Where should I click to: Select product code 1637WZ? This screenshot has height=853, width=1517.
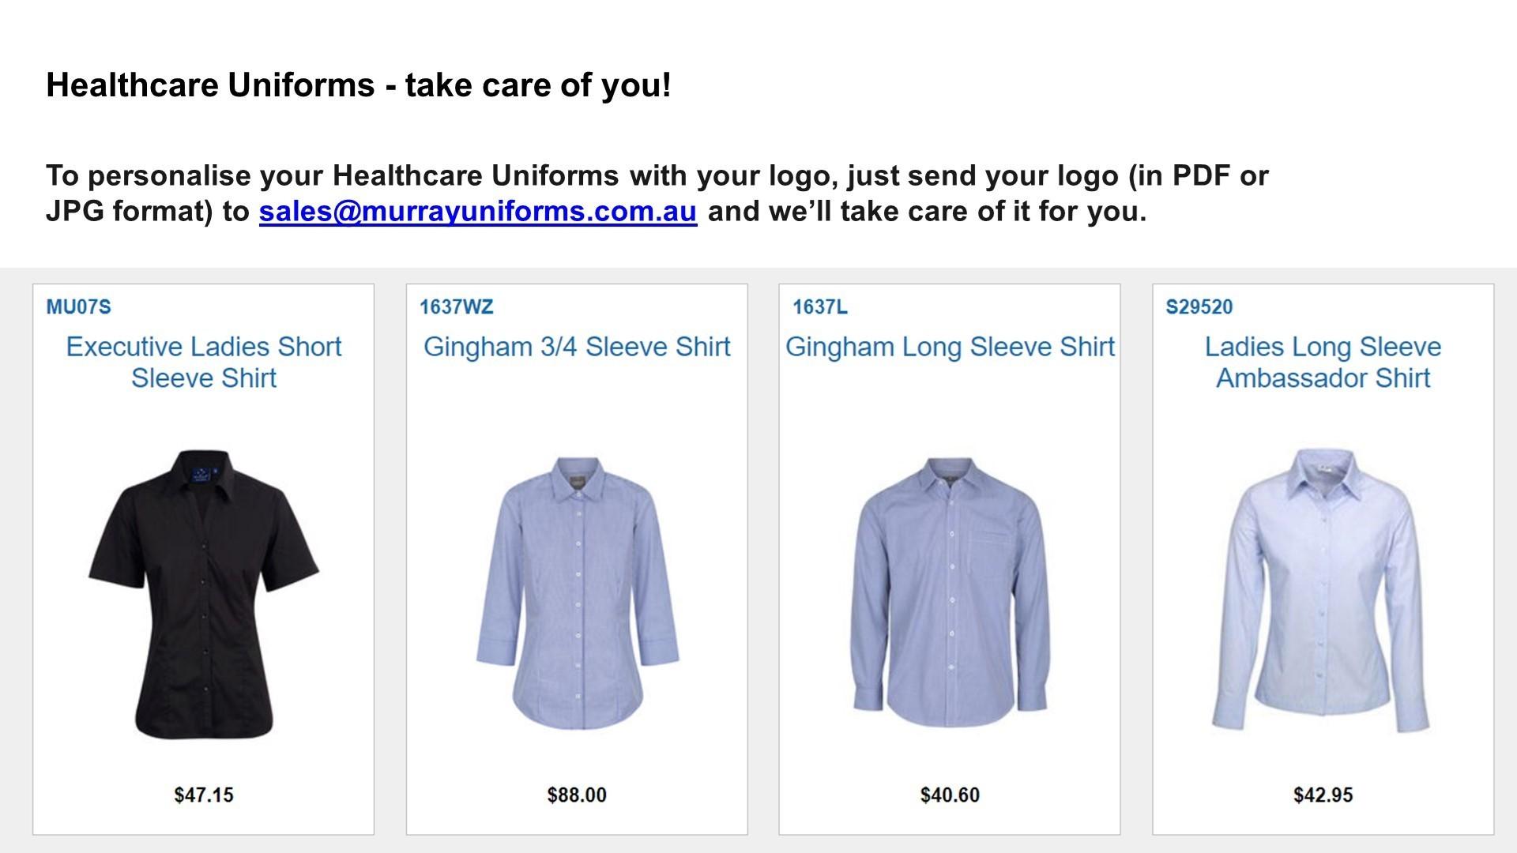[456, 307]
